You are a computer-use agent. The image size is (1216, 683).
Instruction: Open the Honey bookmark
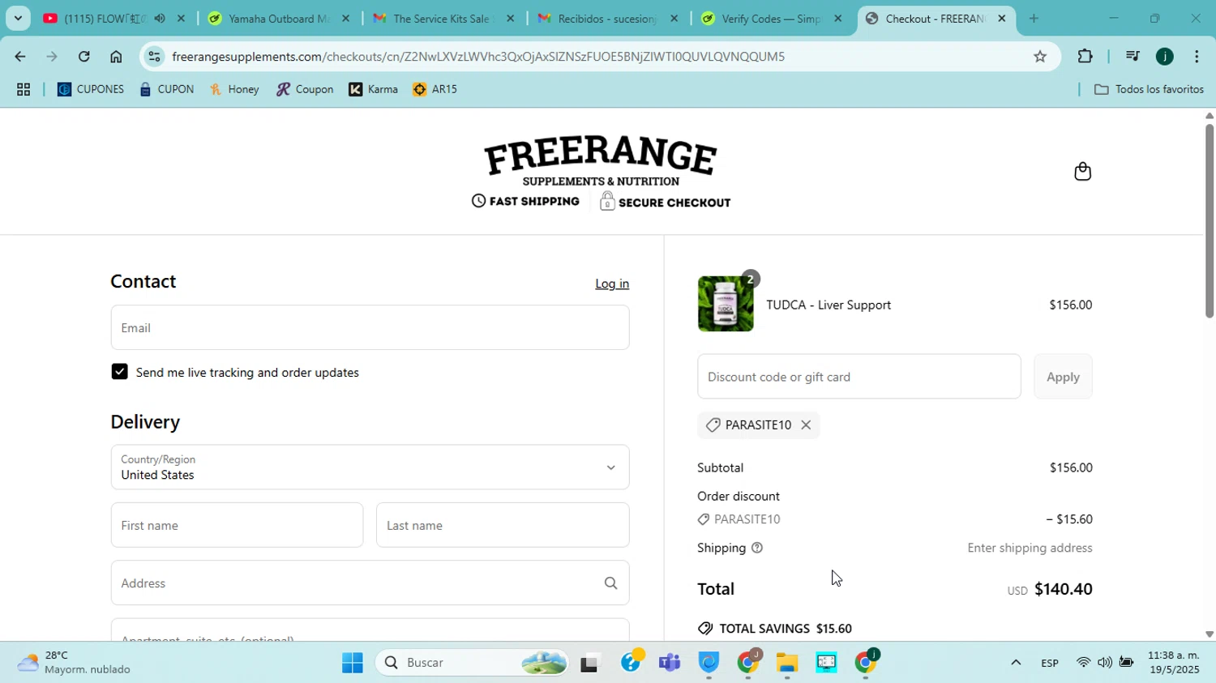[234, 90]
